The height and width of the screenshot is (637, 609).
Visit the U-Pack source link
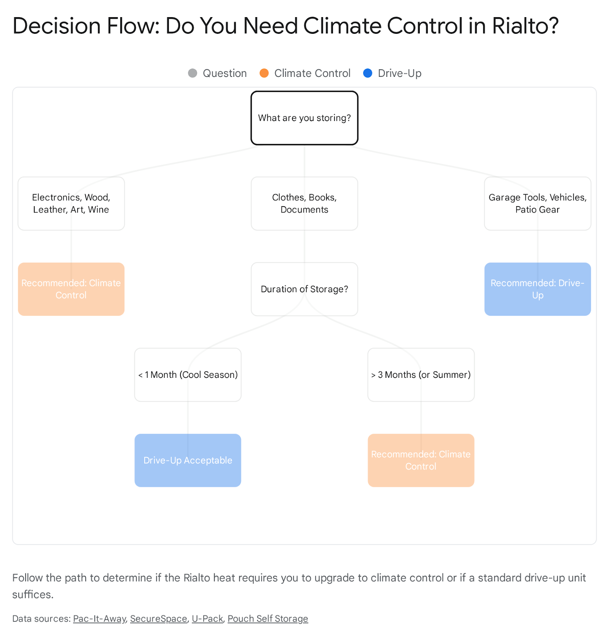pos(207,619)
